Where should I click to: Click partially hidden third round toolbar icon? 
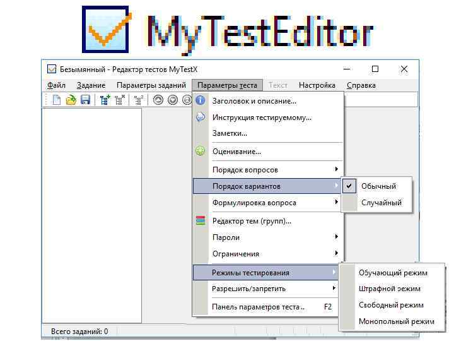click(x=187, y=100)
